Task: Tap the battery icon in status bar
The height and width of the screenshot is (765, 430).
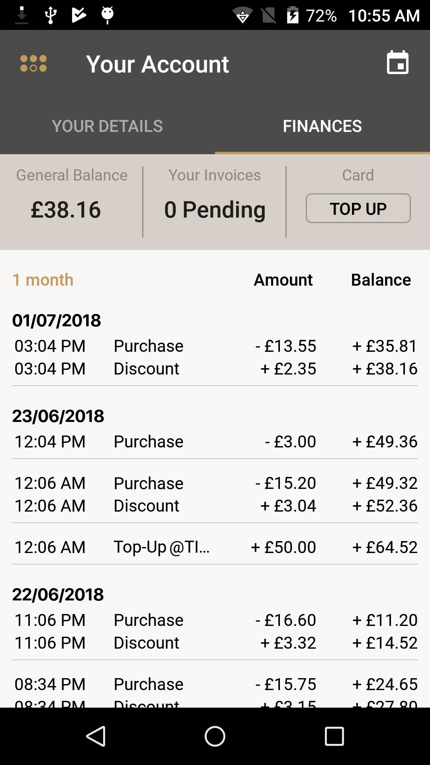Action: pos(293,15)
